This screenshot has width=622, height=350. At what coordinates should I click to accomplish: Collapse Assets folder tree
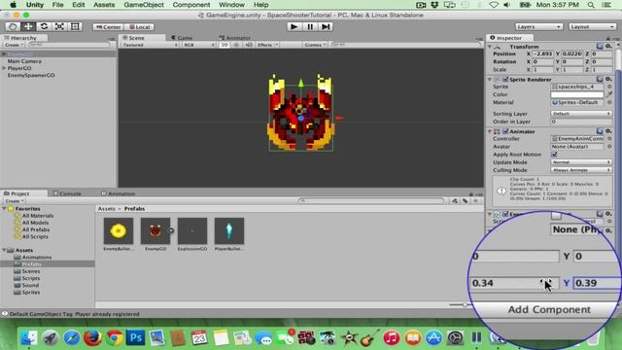tap(4, 250)
